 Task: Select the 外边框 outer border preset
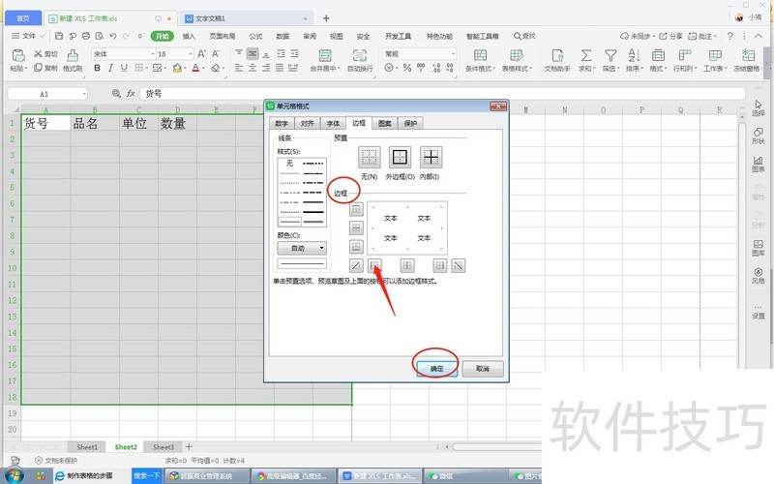click(x=400, y=157)
